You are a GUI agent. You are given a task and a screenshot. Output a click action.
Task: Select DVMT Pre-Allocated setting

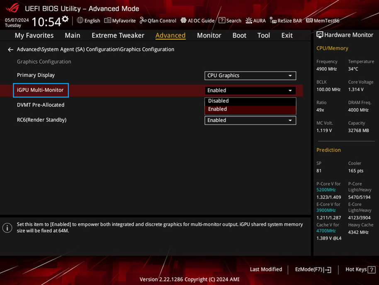click(x=41, y=105)
